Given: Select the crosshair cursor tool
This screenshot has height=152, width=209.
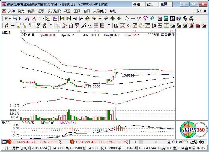Looking at the screenshot, I should pyautogui.click(x=133, y=19).
